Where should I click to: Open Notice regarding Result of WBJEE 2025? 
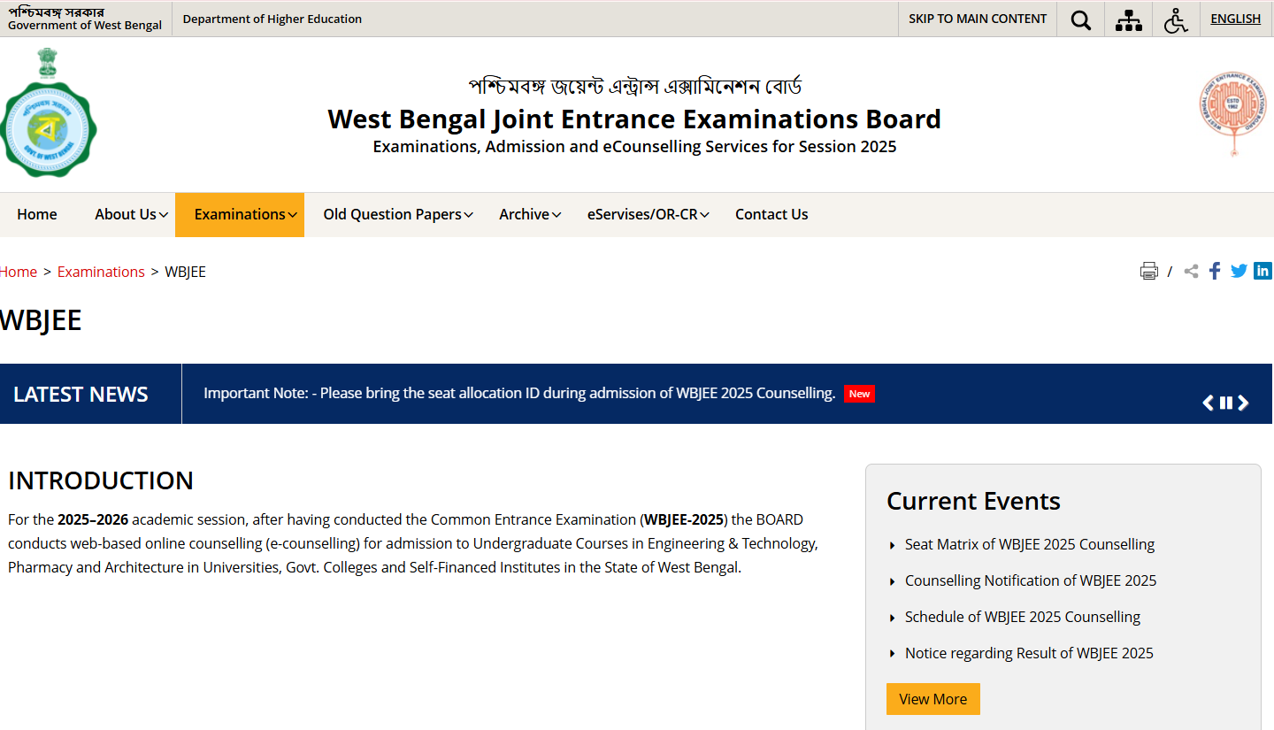click(1029, 653)
